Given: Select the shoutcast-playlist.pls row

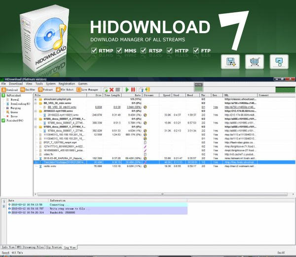Looking at the screenshot, I should 164,99.
